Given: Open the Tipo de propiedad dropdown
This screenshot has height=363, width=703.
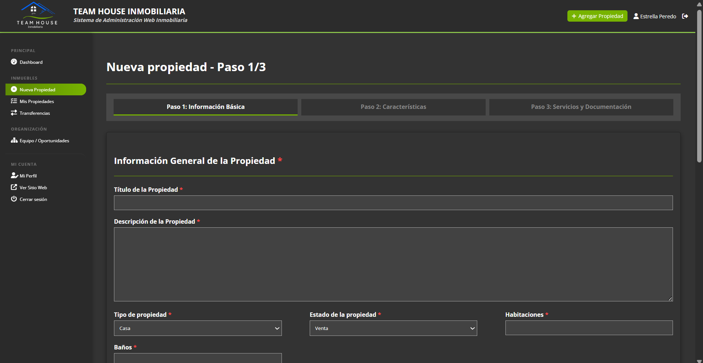Looking at the screenshot, I should (198, 328).
